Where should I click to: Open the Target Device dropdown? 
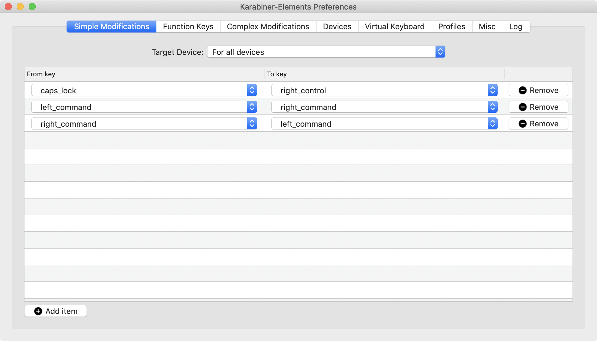(326, 52)
